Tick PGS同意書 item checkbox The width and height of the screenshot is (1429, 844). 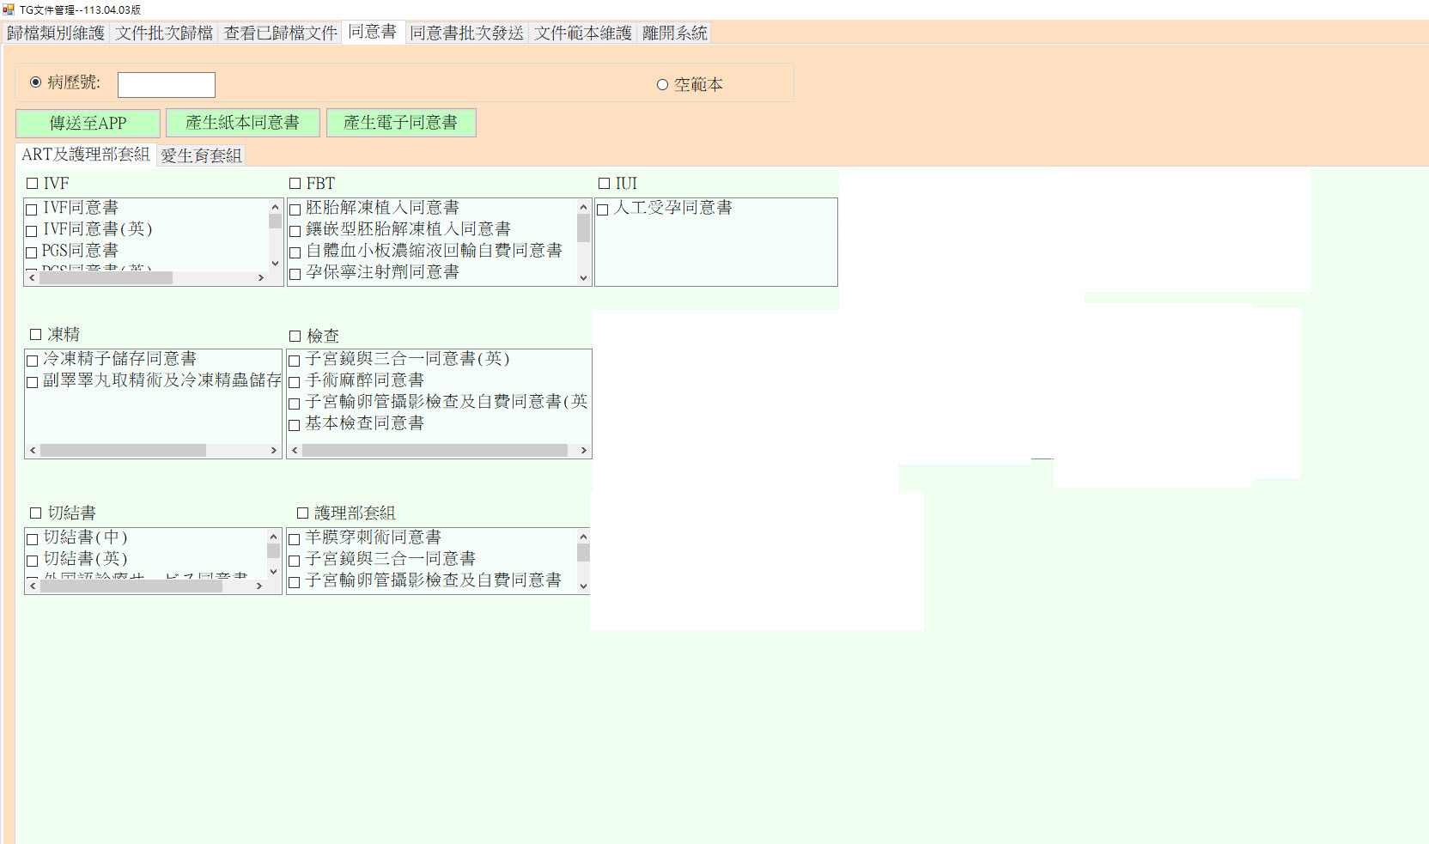tap(32, 252)
